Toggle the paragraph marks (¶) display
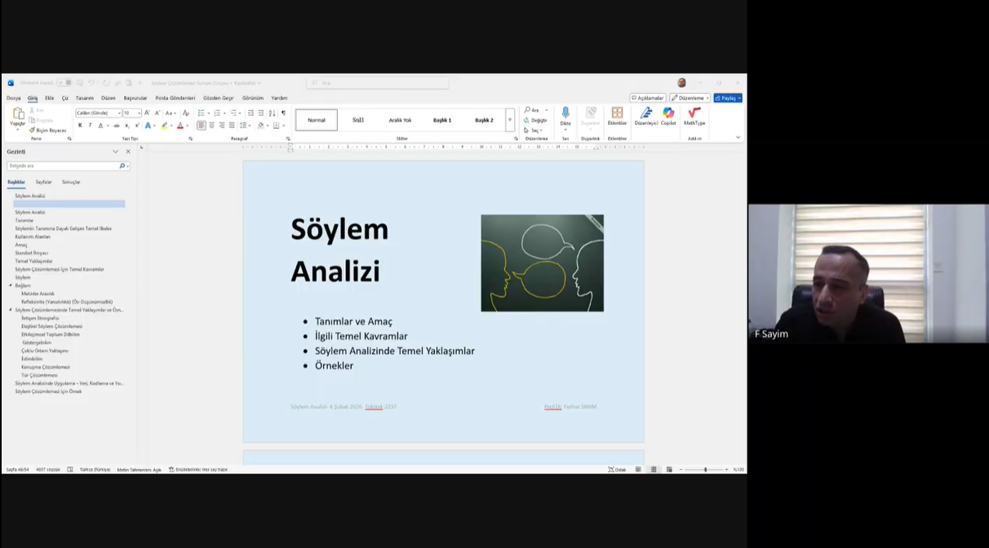The height and width of the screenshot is (548, 989). (x=283, y=113)
